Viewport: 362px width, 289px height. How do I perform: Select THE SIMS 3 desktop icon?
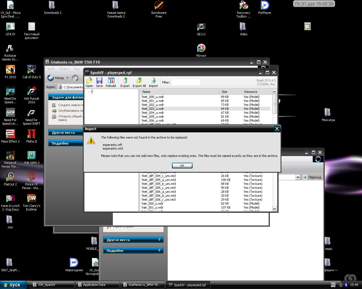(x=32, y=158)
